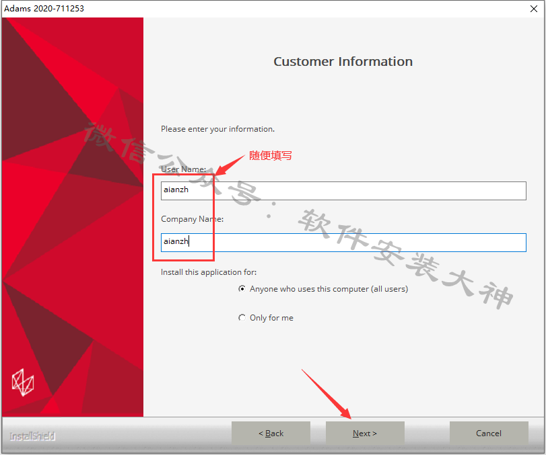Click the InstallShield label
This screenshot has width=546, height=455.
[32, 436]
